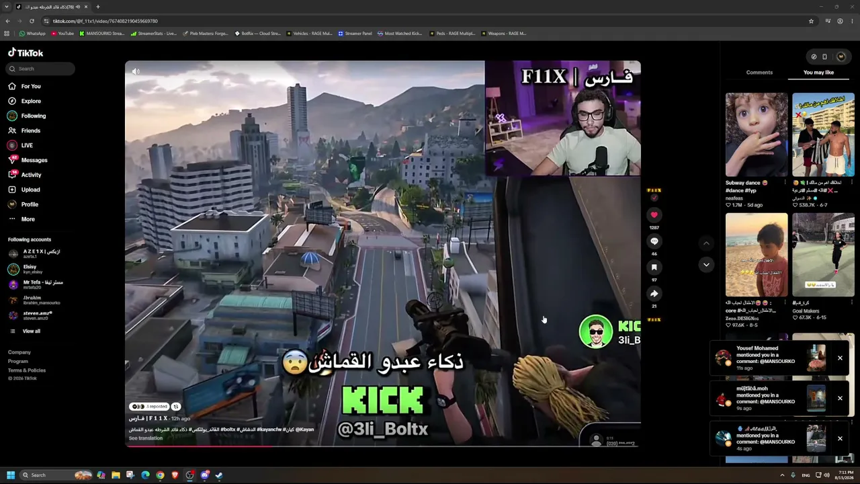This screenshot has width=860, height=484.
Task: Open the Mr Tefa following account
Action: [x=35, y=284]
